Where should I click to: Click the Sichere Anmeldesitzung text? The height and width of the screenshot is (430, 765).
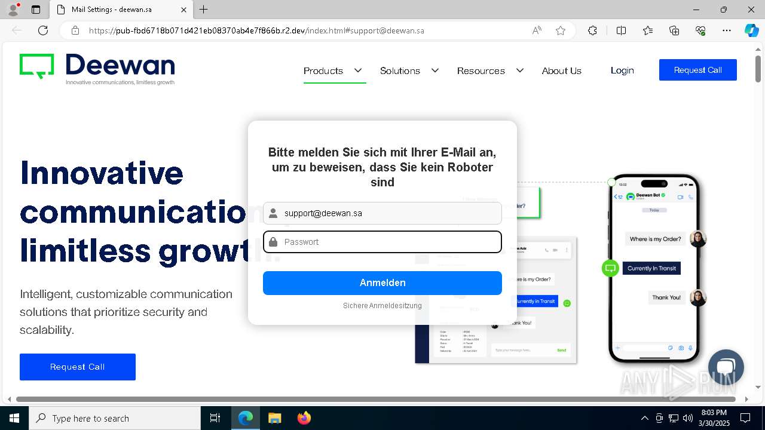tap(382, 306)
